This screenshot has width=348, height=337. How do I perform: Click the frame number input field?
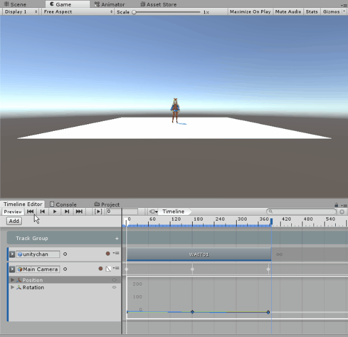coord(122,211)
